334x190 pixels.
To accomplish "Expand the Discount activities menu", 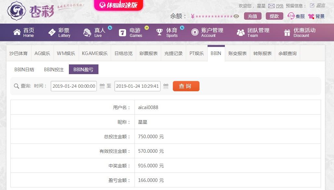I will 300,32.
